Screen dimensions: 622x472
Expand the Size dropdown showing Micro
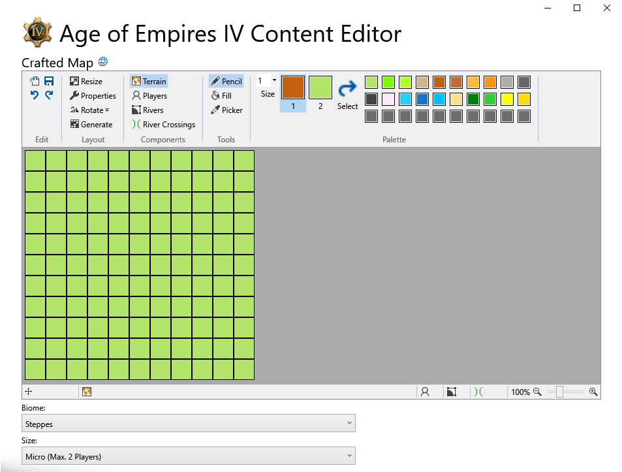coord(189,456)
